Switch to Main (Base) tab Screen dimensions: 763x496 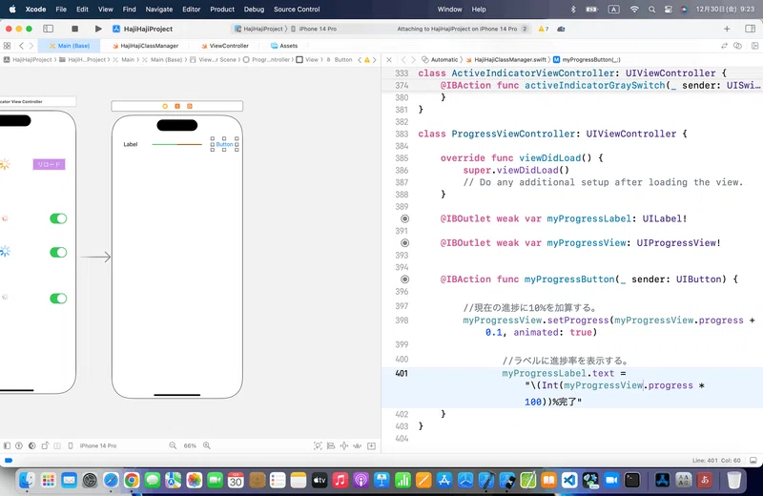(70, 46)
